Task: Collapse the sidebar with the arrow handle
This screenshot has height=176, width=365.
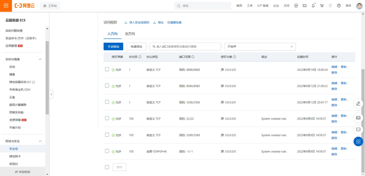Action: coord(51,94)
